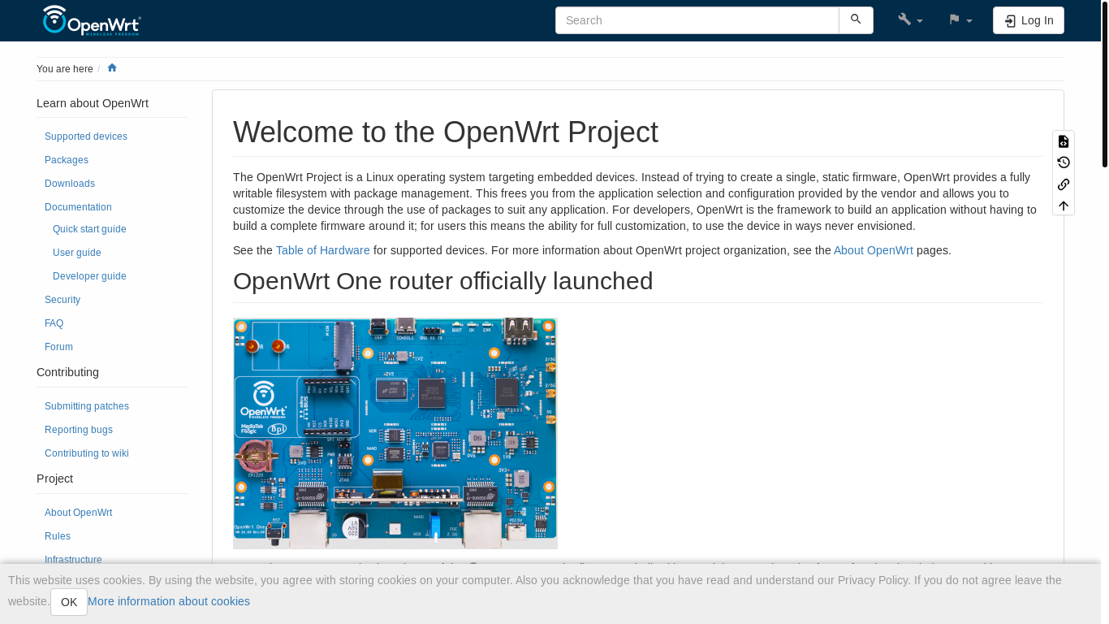Click About OpenWrt link in paragraph
The image size is (1109, 624).
(874, 250)
